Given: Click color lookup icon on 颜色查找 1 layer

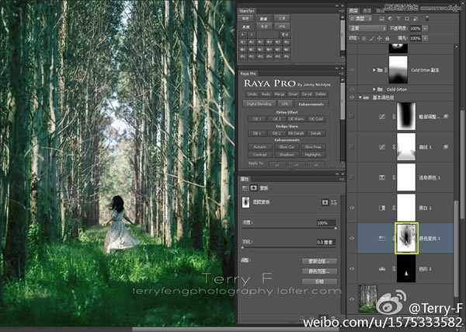Looking at the screenshot, I should pos(382,238).
